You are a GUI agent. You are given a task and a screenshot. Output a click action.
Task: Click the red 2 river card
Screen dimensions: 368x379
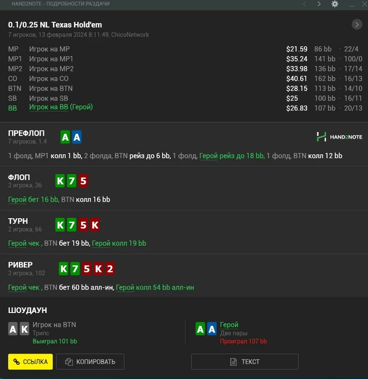click(110, 269)
